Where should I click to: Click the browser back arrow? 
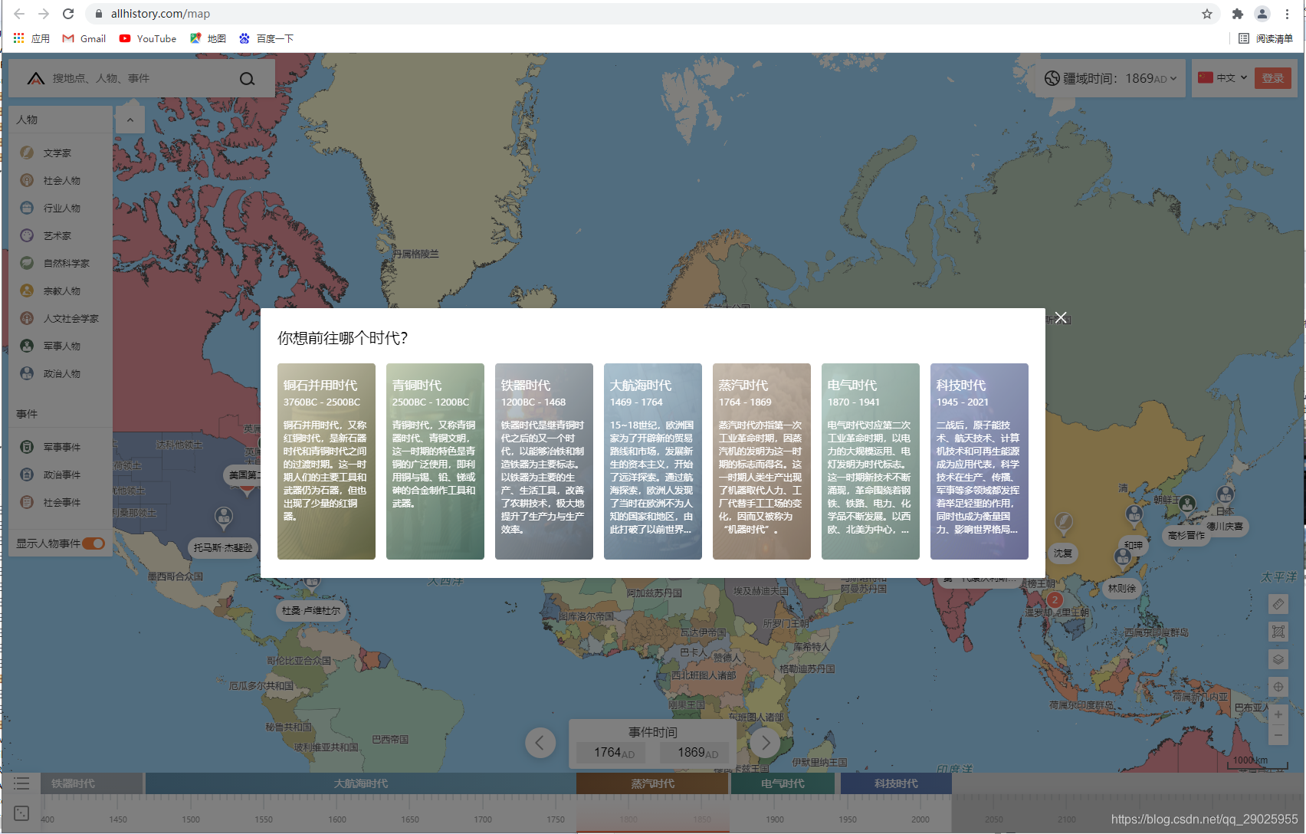pyautogui.click(x=19, y=14)
